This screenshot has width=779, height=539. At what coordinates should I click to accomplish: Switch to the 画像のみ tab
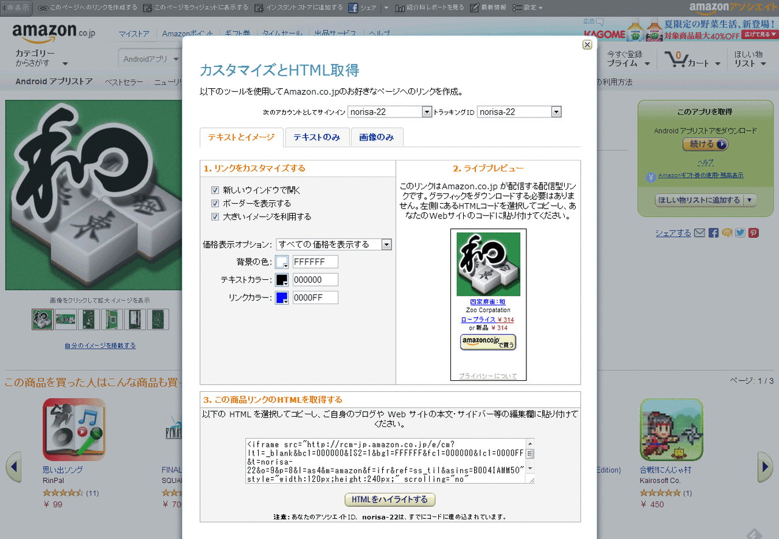pyautogui.click(x=377, y=137)
